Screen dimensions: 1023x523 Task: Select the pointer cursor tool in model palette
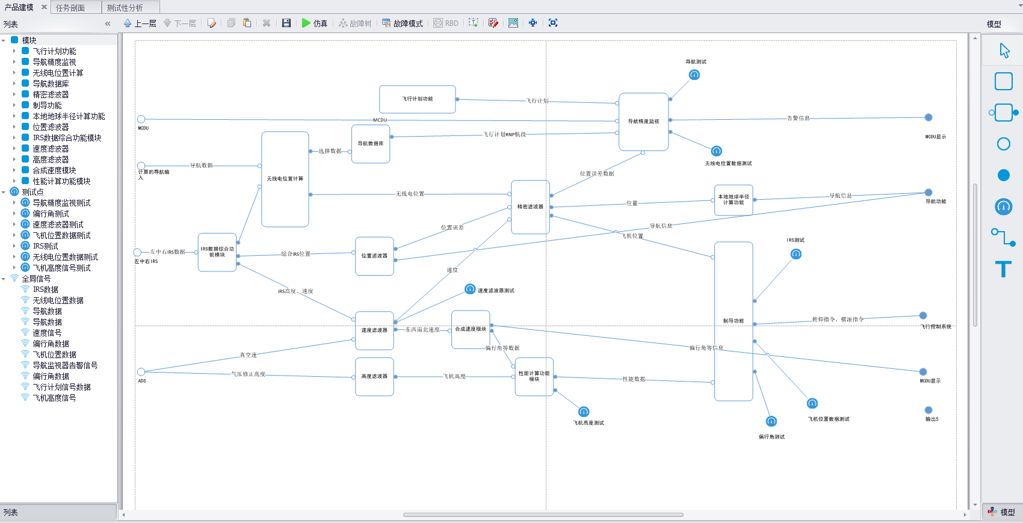[x=1004, y=50]
